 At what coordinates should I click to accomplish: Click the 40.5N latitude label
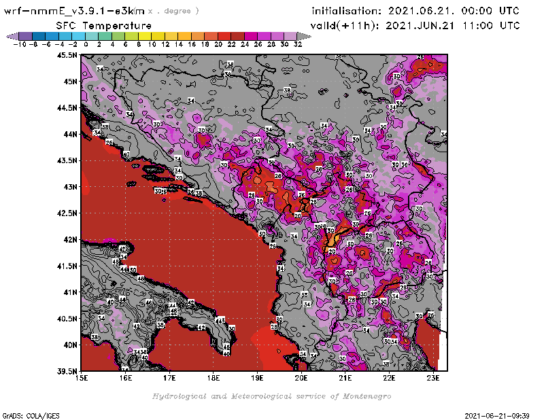67,319
